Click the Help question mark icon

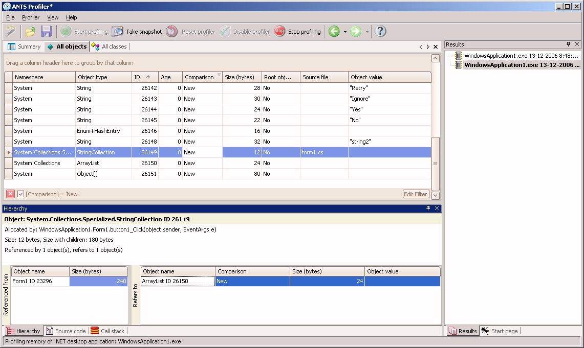click(380, 32)
